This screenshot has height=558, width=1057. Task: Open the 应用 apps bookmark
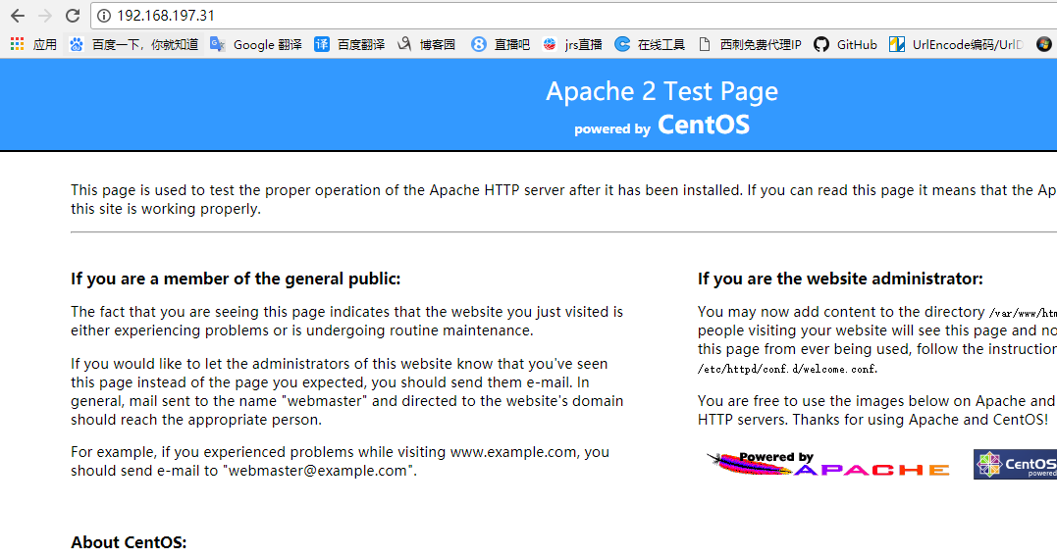33,44
